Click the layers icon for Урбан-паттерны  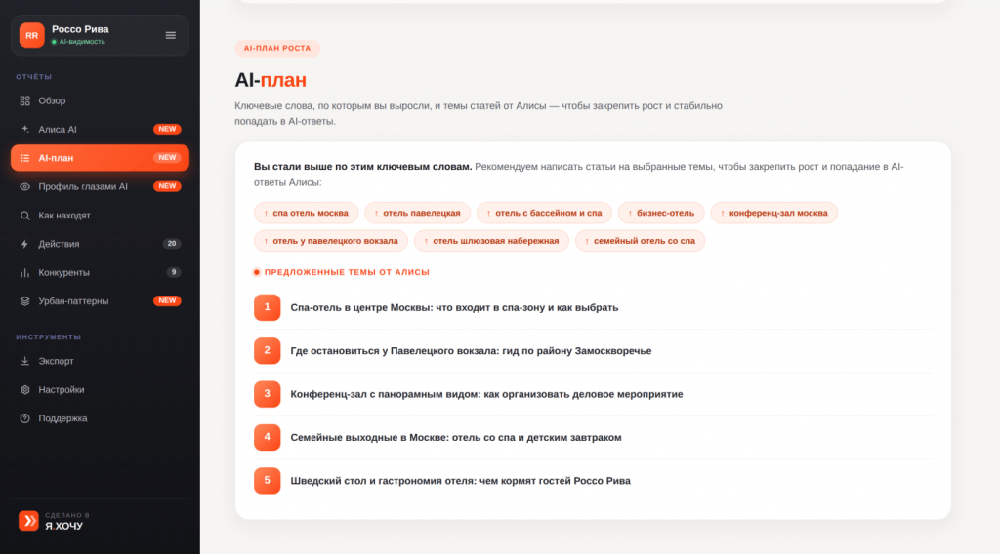click(x=24, y=301)
